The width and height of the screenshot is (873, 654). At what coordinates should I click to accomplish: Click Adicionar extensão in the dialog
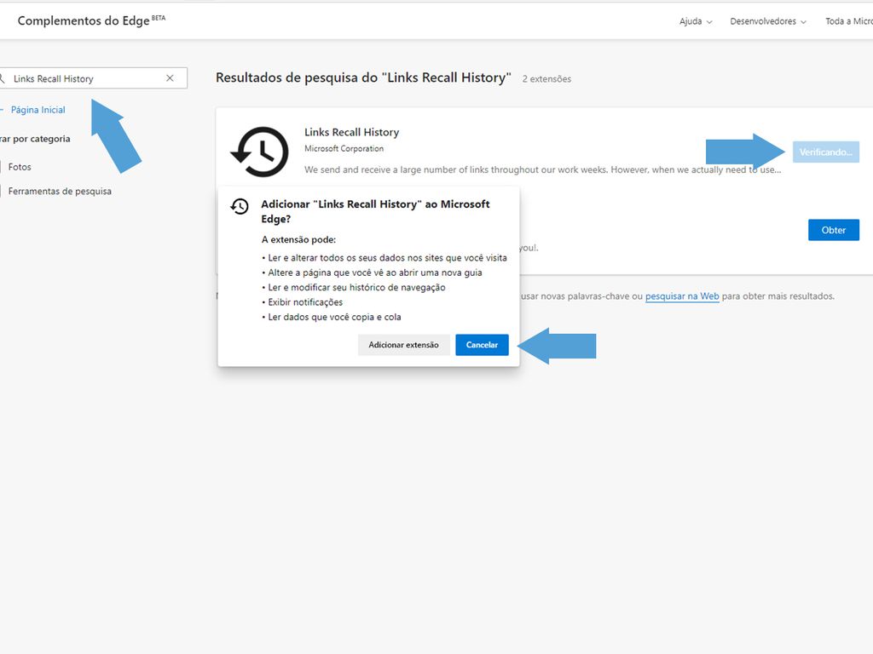pos(403,345)
